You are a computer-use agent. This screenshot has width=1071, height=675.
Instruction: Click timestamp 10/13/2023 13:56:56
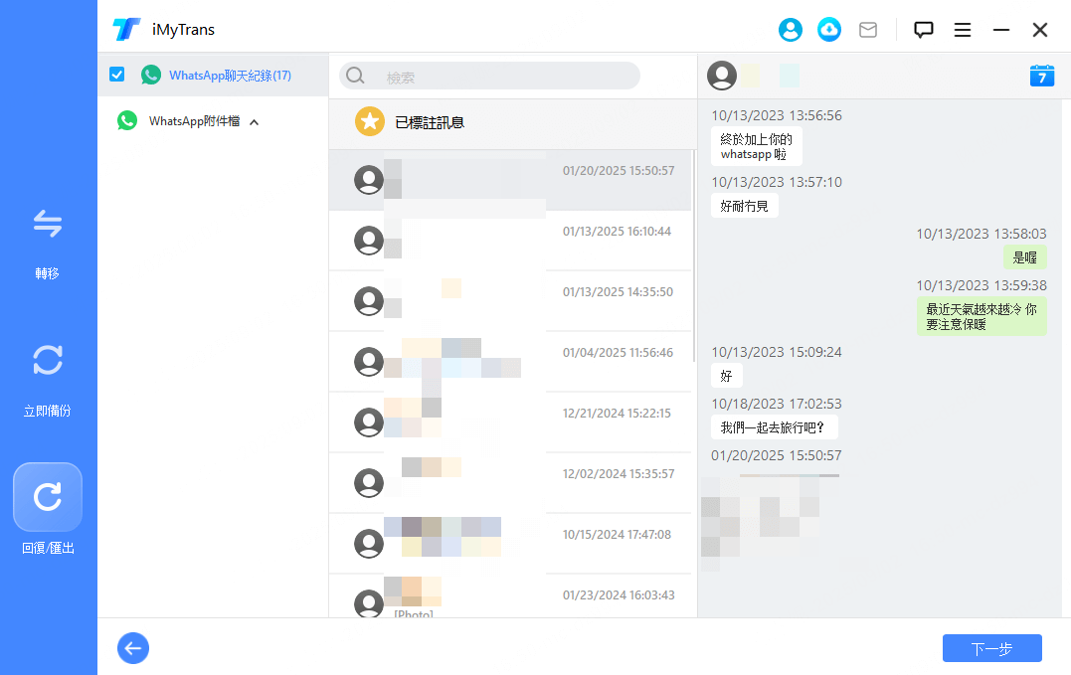point(777,115)
